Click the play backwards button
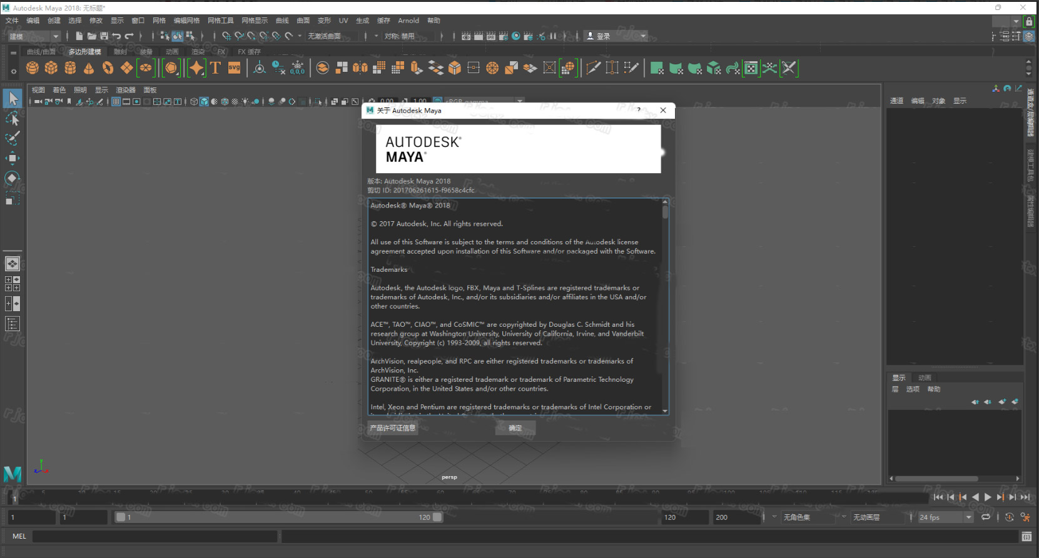 point(975,497)
